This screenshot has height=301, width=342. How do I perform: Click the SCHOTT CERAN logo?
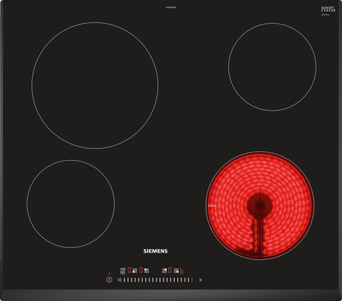pyautogui.click(x=328, y=9)
